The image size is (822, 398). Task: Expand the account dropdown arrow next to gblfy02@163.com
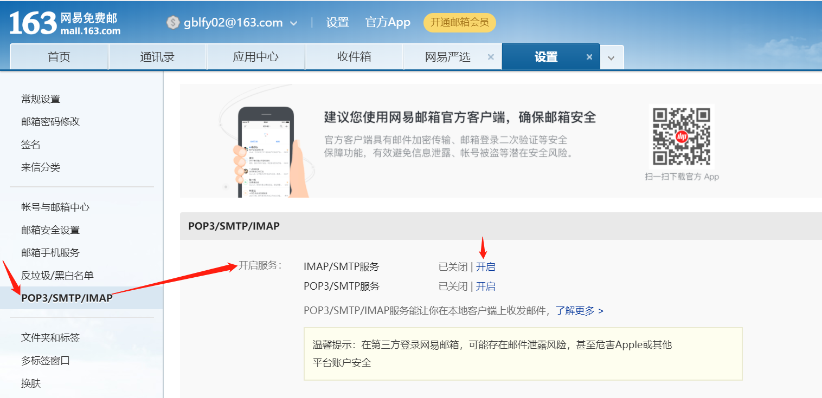tap(293, 23)
